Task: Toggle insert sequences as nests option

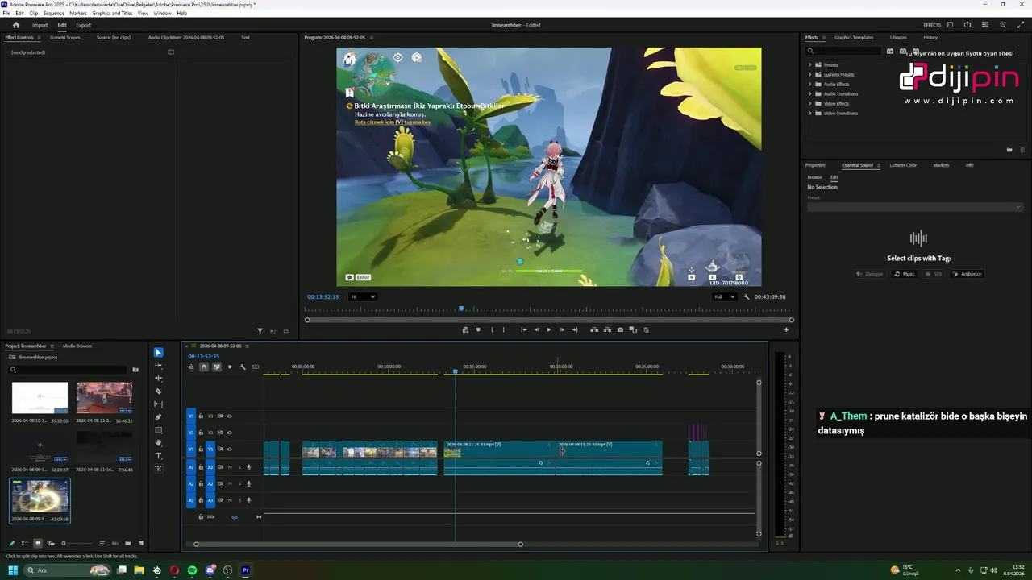Action: [191, 367]
